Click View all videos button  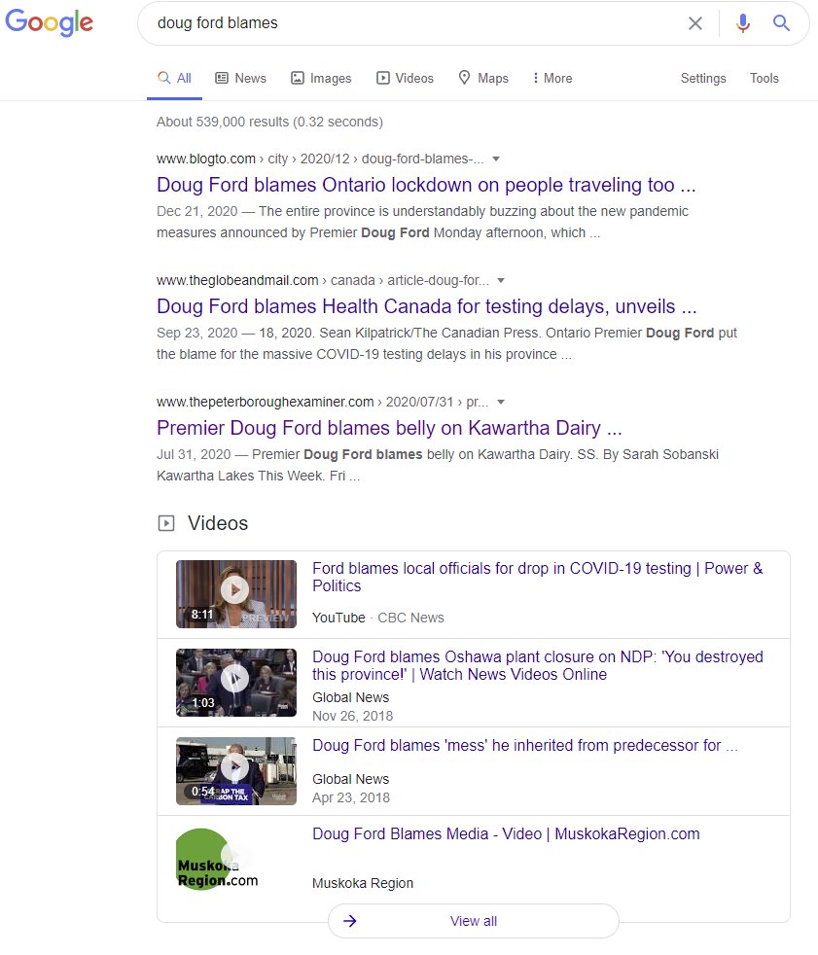click(x=474, y=921)
